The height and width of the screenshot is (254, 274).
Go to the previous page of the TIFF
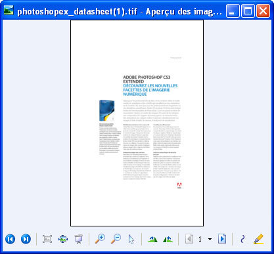coord(189,239)
